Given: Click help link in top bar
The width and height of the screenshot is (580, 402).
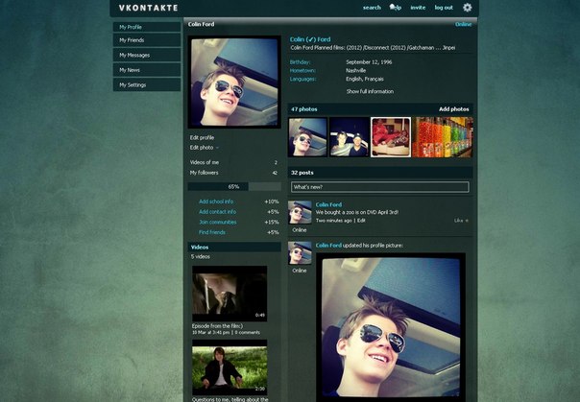Looking at the screenshot, I should point(396,8).
